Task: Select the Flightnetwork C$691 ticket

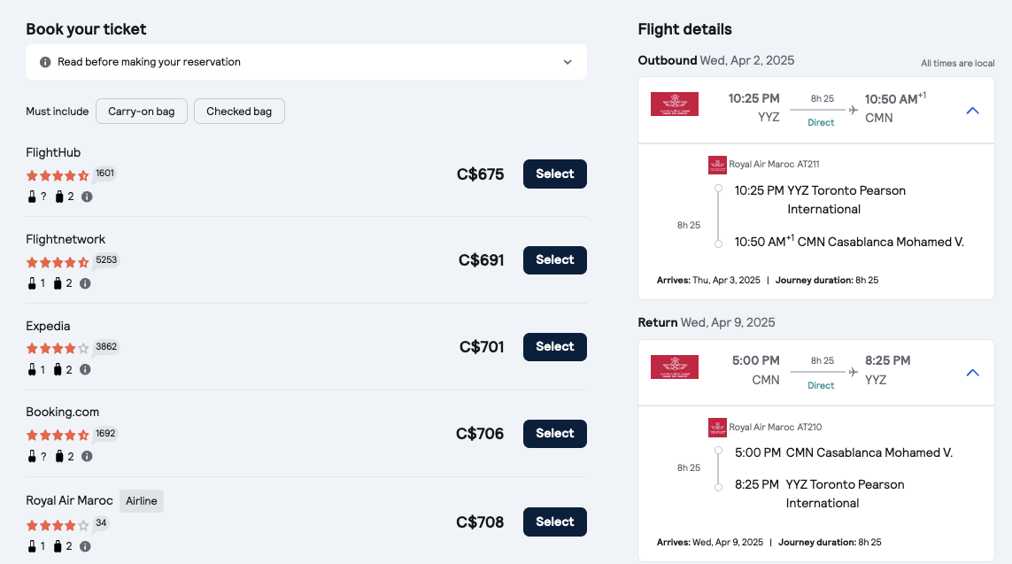Action: tap(555, 260)
